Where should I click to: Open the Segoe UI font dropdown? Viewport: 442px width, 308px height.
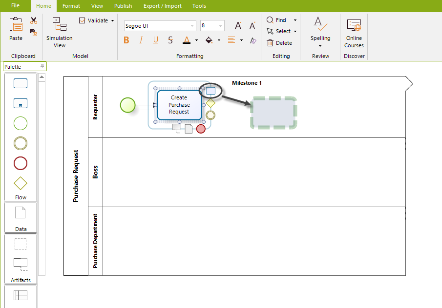[192, 26]
